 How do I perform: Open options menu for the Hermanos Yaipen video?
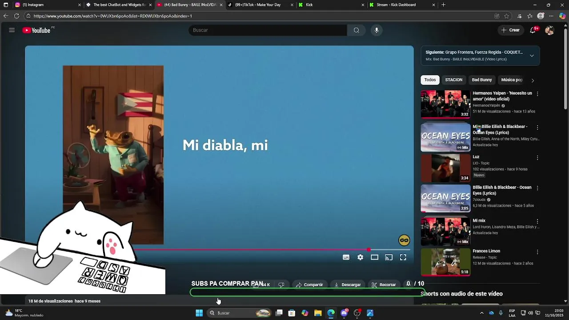pyautogui.click(x=537, y=94)
